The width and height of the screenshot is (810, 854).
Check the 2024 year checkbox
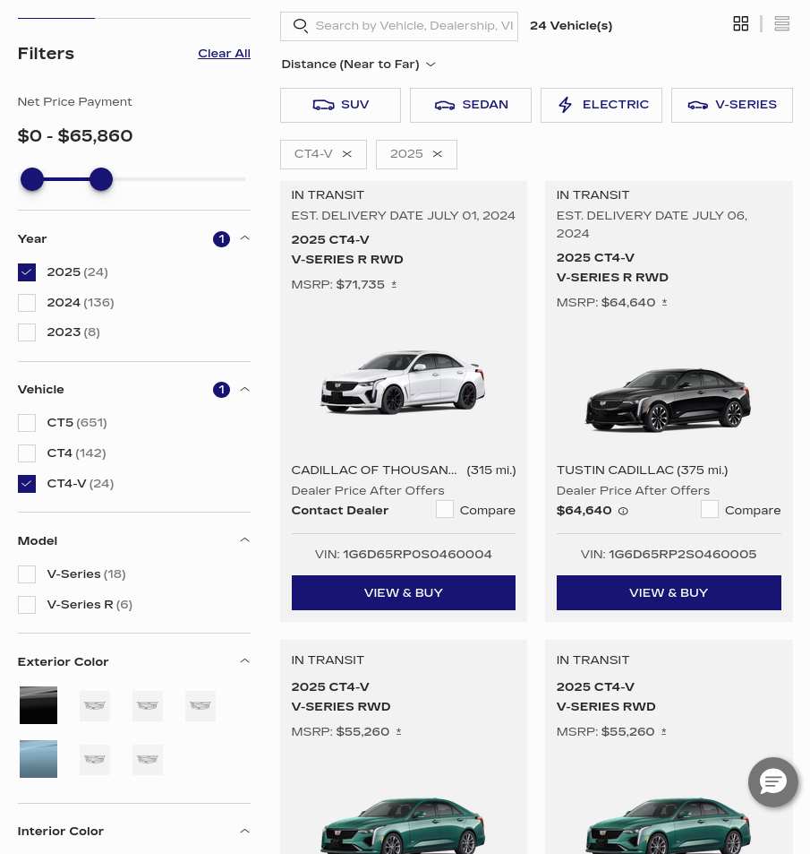pos(27,303)
